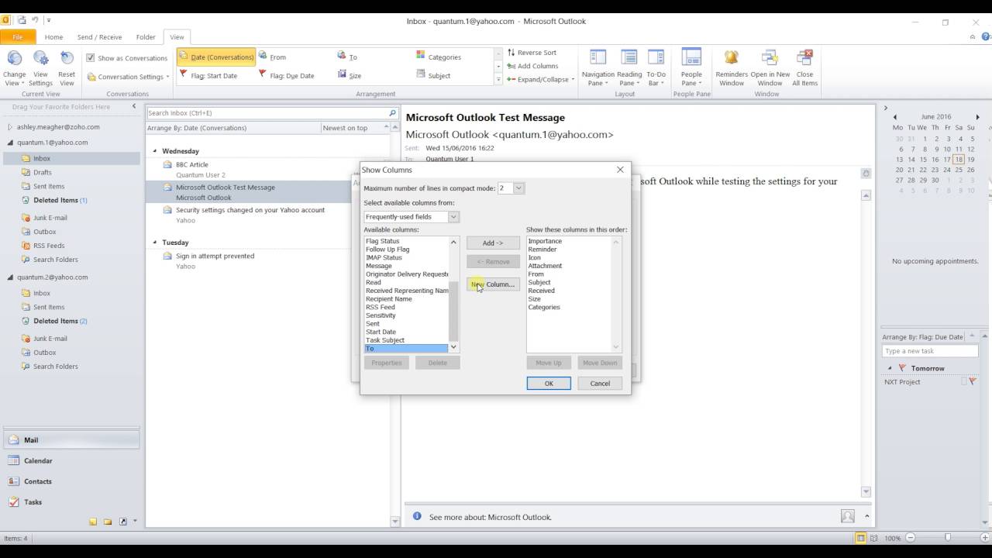Arrange messages by To
Screen dimensions: 992x558
348,57
